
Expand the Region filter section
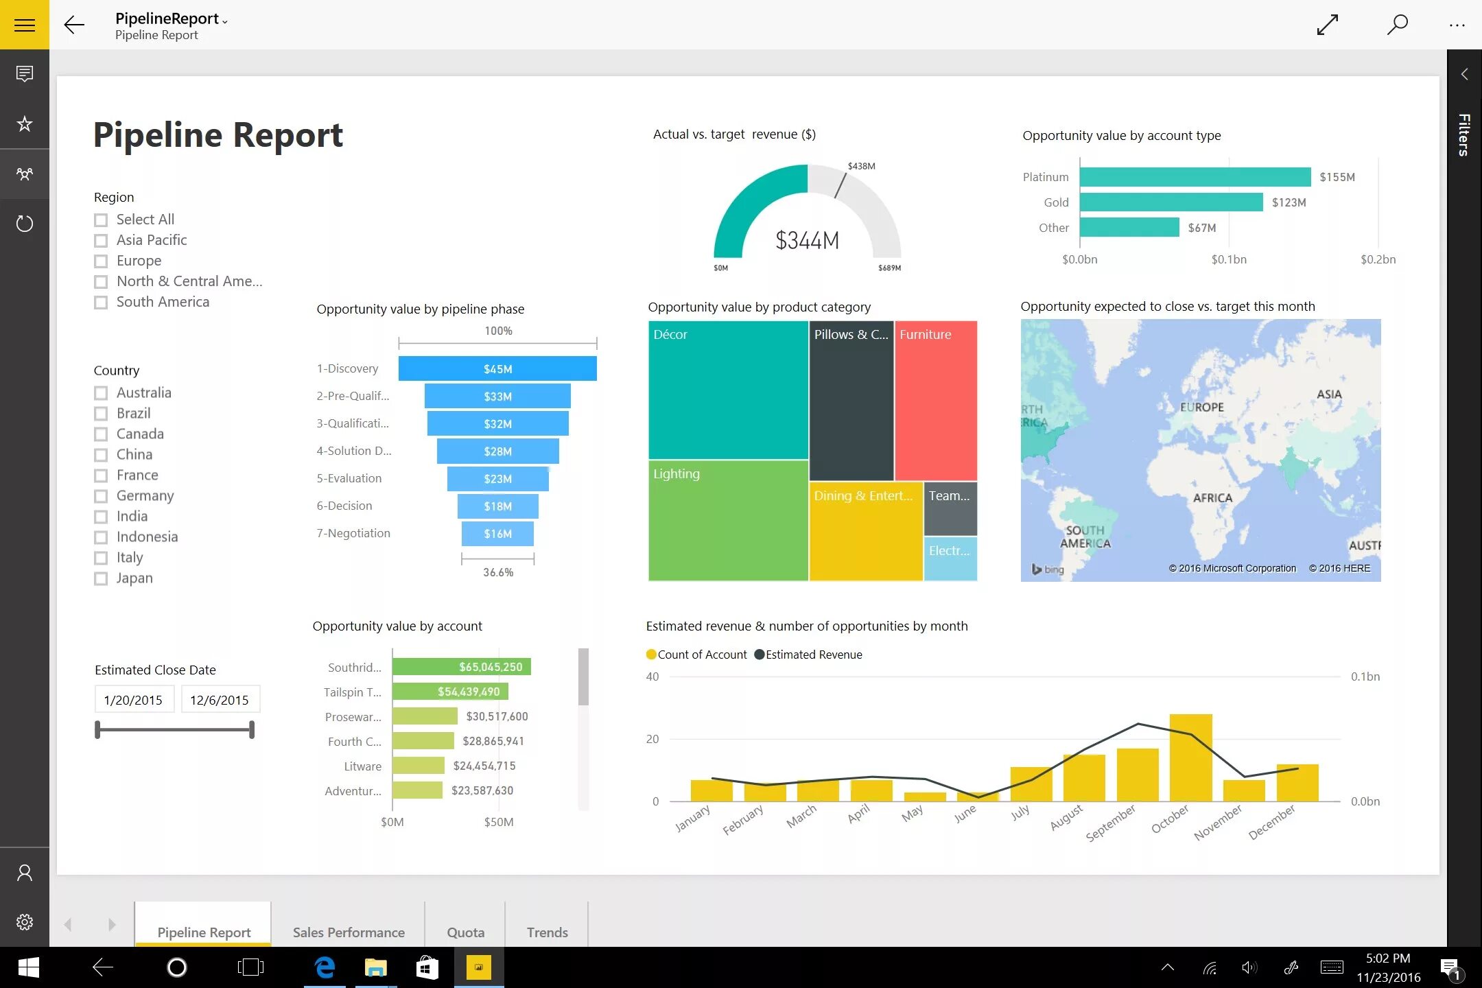(114, 196)
